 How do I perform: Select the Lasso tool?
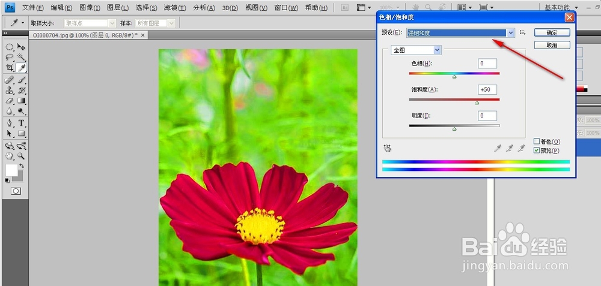(x=10, y=58)
